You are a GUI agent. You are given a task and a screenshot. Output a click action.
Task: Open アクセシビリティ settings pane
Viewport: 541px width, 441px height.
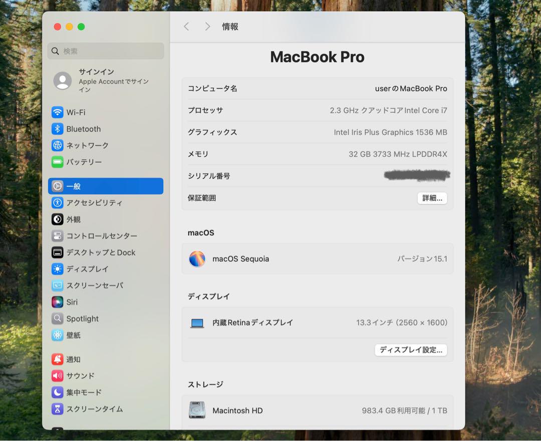tap(106, 203)
